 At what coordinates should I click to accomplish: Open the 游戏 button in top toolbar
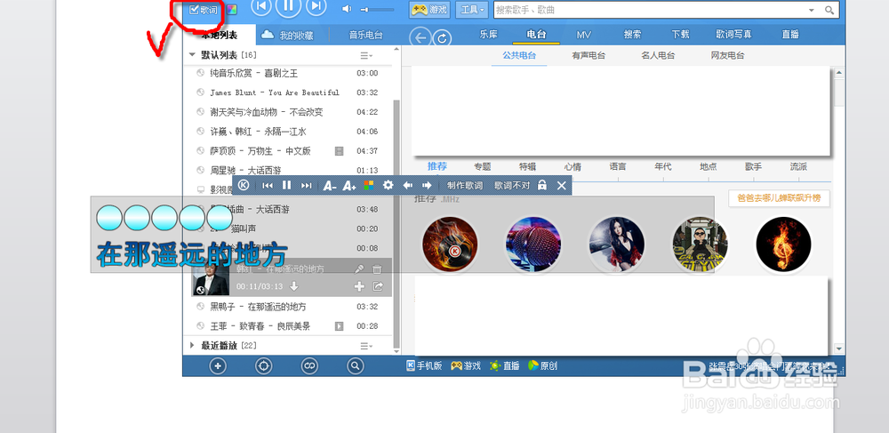click(429, 10)
